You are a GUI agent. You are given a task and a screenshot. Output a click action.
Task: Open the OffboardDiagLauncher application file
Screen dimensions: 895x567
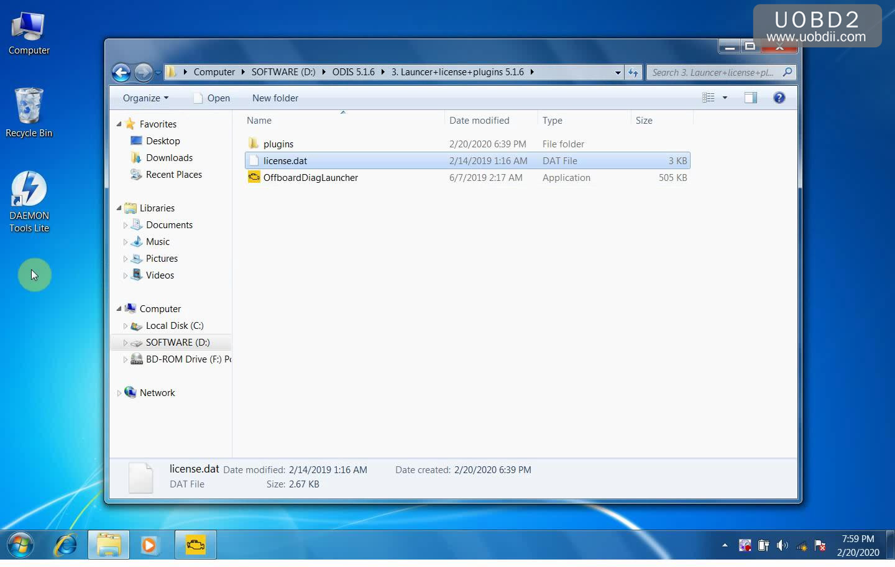310,178
